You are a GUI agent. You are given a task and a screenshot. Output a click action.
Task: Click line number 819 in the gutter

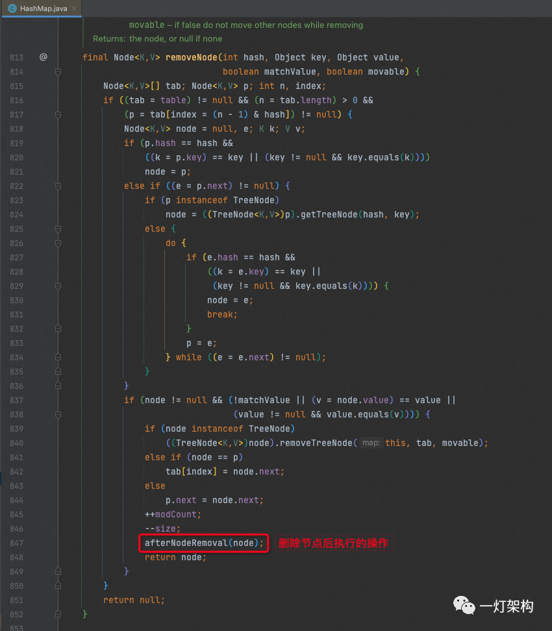[16, 143]
